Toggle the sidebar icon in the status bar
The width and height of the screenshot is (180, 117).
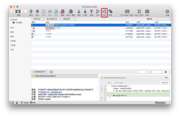[x=12, y=102]
